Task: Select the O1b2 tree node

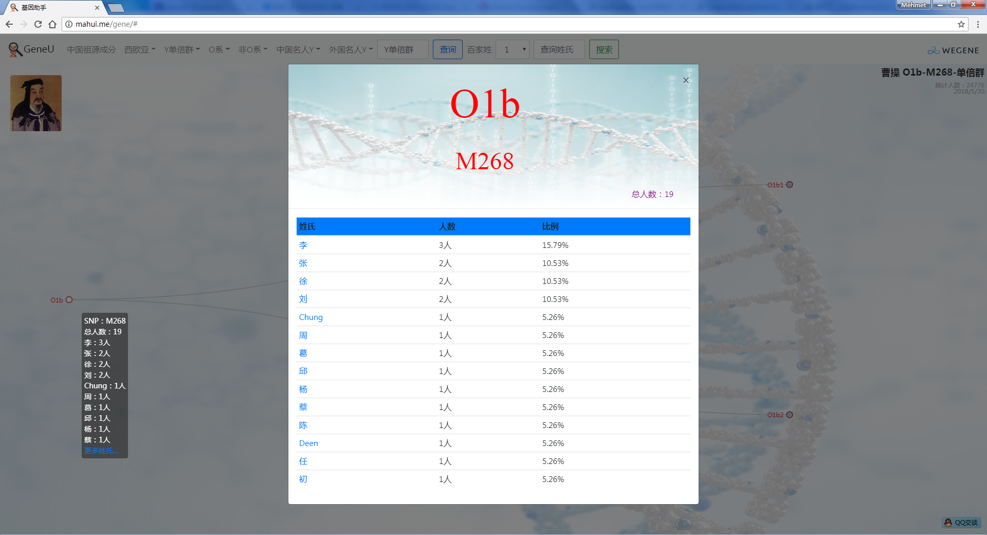Action: [790, 415]
